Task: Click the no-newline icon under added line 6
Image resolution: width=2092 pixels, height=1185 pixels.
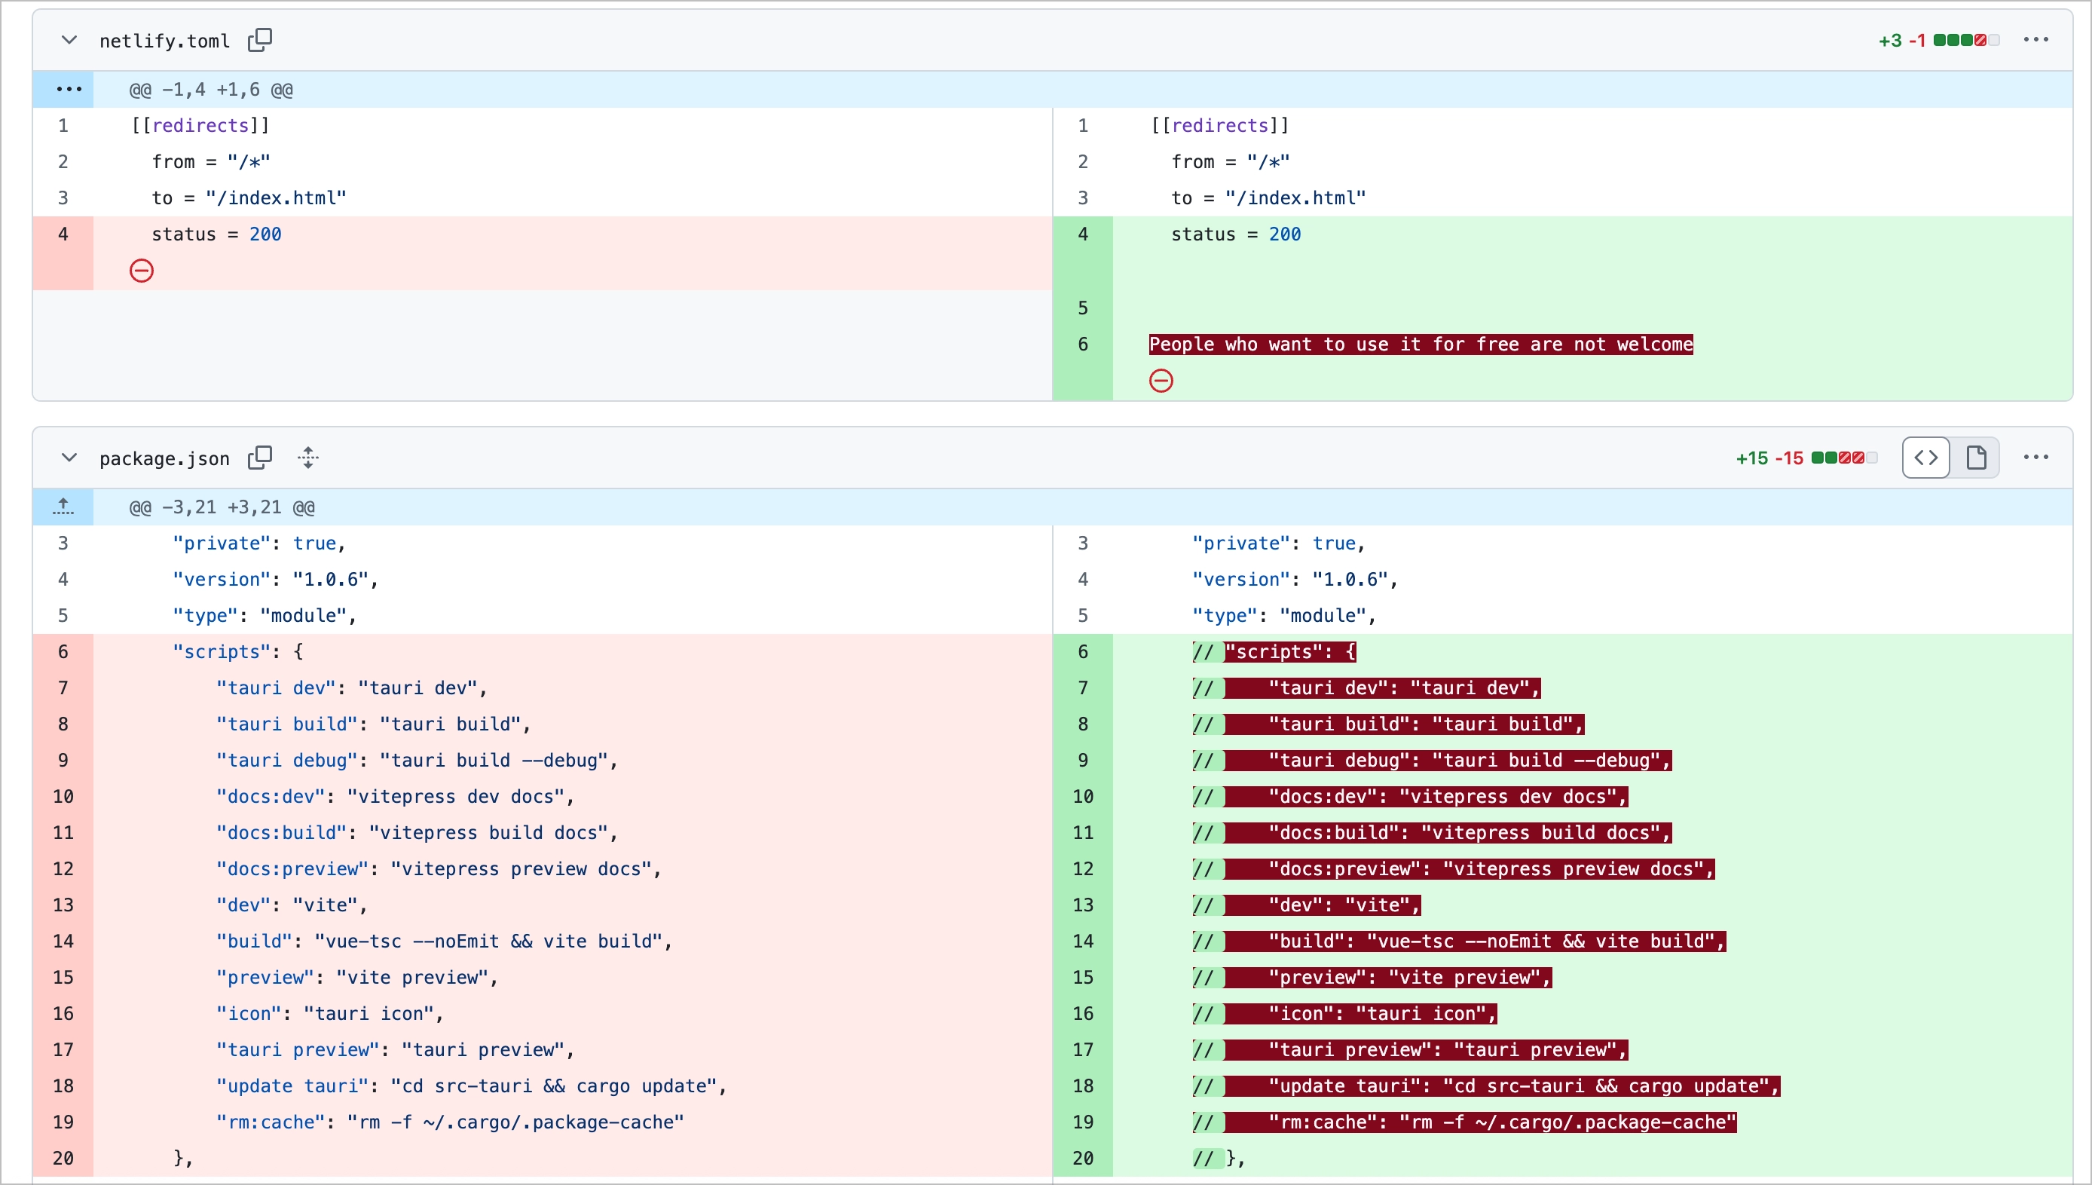Action: click(1161, 381)
